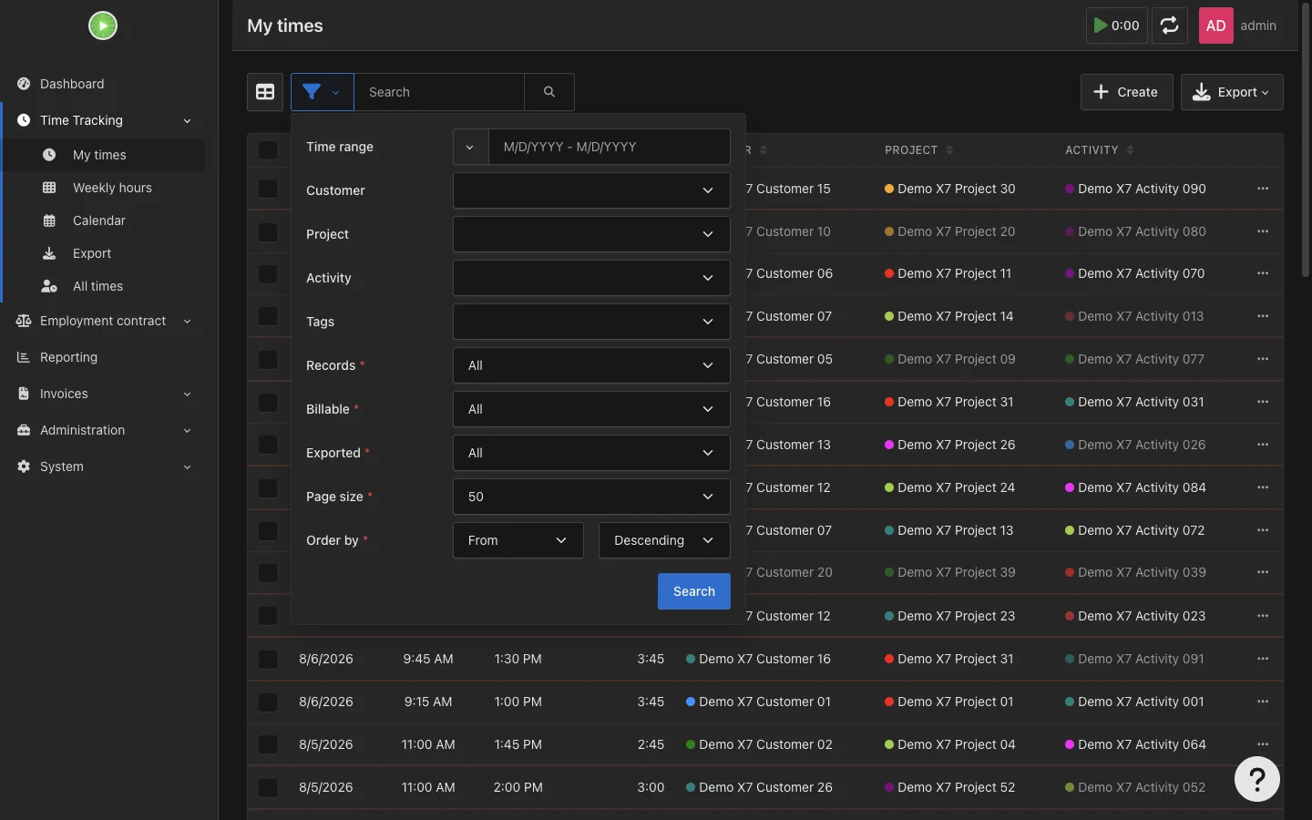Open the Activity filter dropdown
Viewport: 1312px width, 820px height.
(x=591, y=278)
